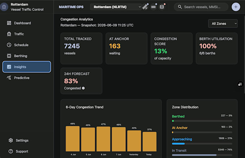This screenshot has height=158, width=245.
Task: Click the Traffic ship icon
Action: point(9,34)
